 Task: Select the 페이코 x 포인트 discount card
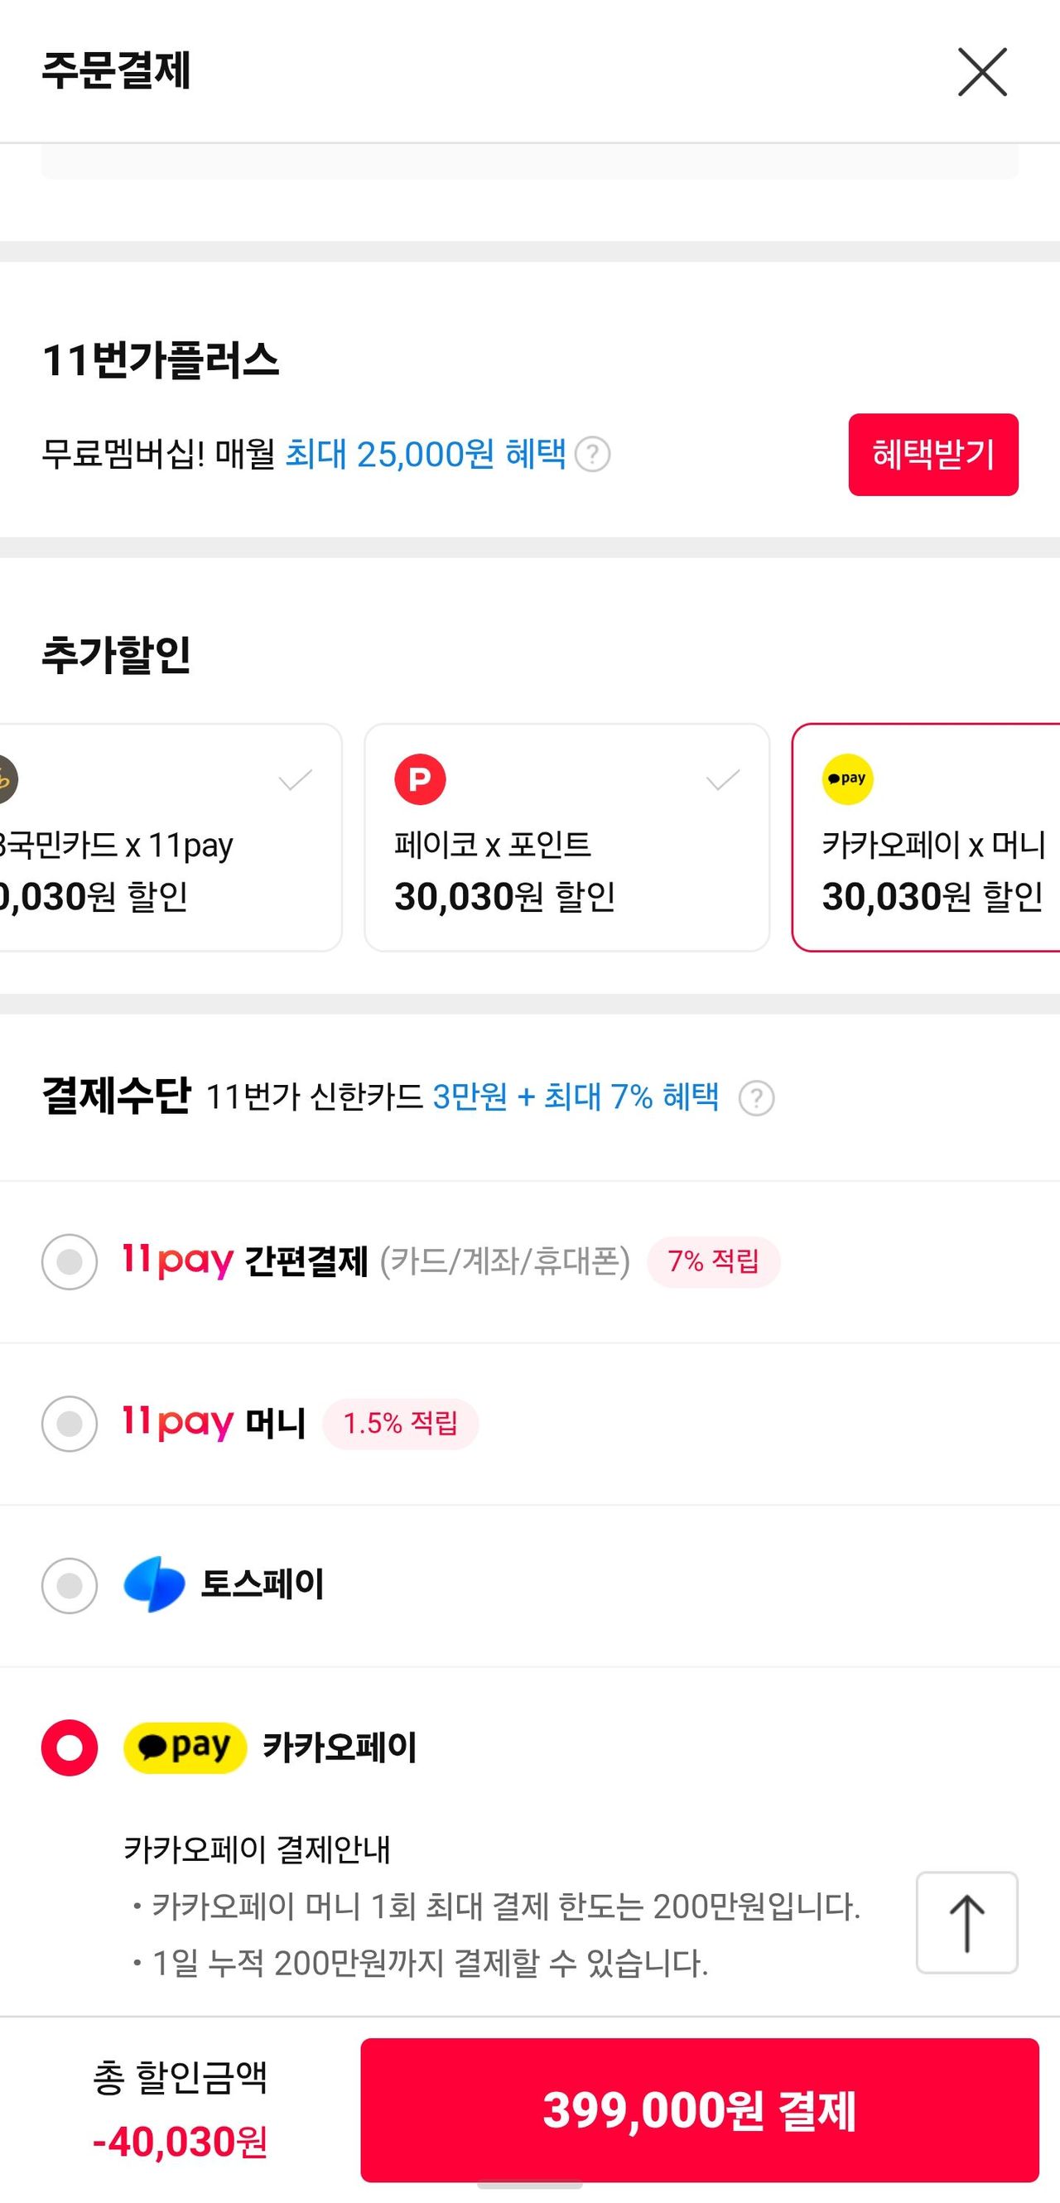pyautogui.click(x=566, y=872)
